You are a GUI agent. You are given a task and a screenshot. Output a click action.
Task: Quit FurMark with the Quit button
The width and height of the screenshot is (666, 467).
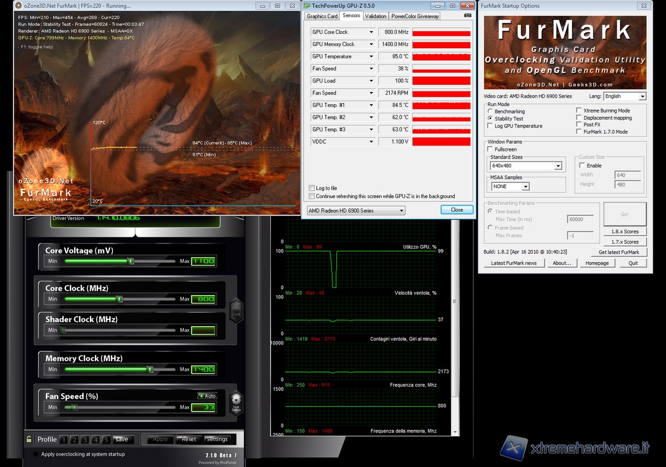click(633, 263)
